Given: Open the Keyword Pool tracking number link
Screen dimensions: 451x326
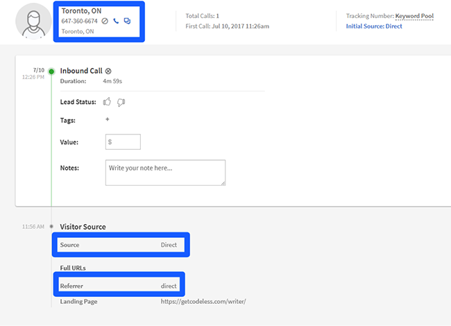Looking at the screenshot, I should coord(414,16).
